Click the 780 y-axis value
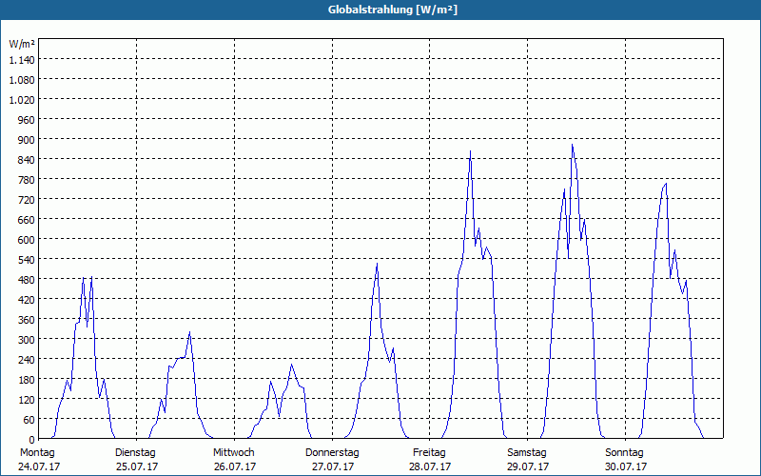 28,180
